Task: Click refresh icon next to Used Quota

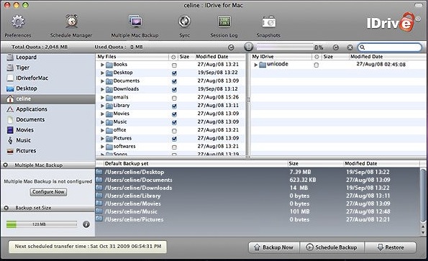Action: tap(231, 47)
